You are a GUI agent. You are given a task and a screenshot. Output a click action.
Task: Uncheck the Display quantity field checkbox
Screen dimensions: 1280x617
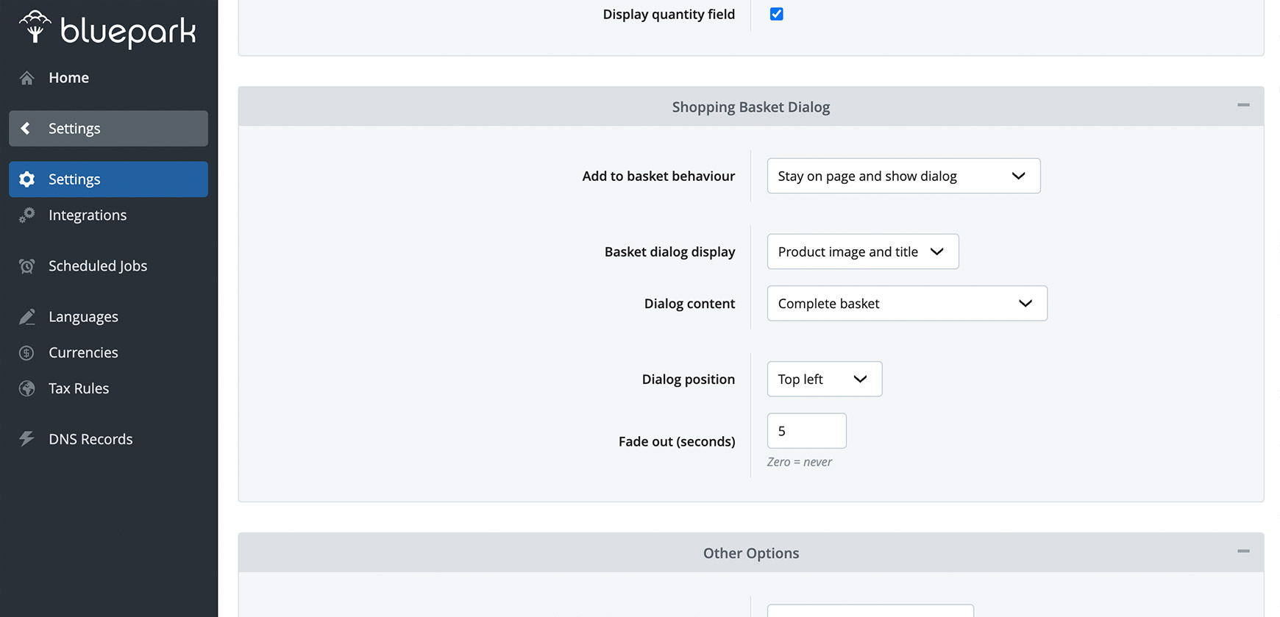[x=776, y=14]
